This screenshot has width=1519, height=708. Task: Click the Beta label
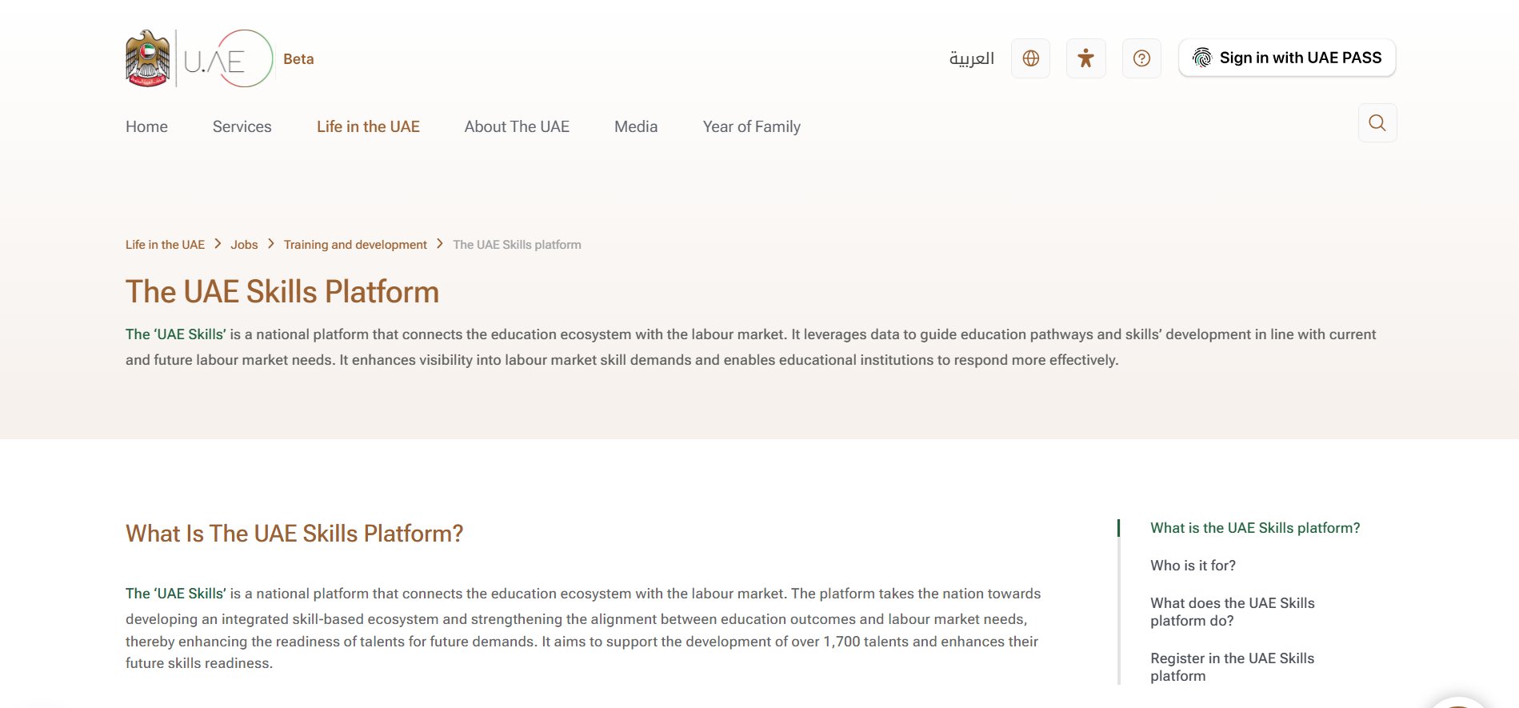(298, 59)
